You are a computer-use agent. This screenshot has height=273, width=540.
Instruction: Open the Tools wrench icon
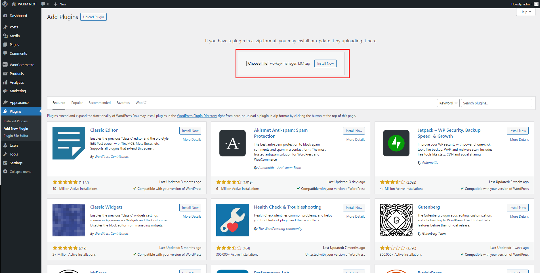(5, 154)
